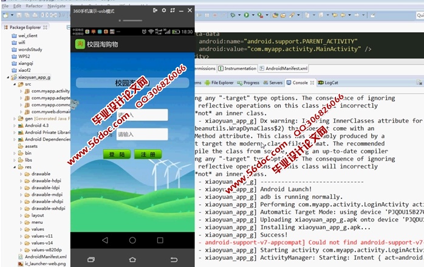Click the second 请输入 password input field
Image resolution: width=424 pixels, height=267 pixels.
142,134
